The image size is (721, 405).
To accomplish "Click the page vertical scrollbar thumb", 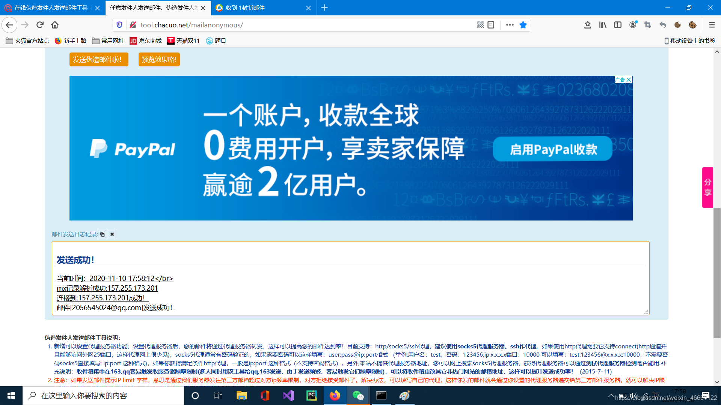I will (717, 273).
